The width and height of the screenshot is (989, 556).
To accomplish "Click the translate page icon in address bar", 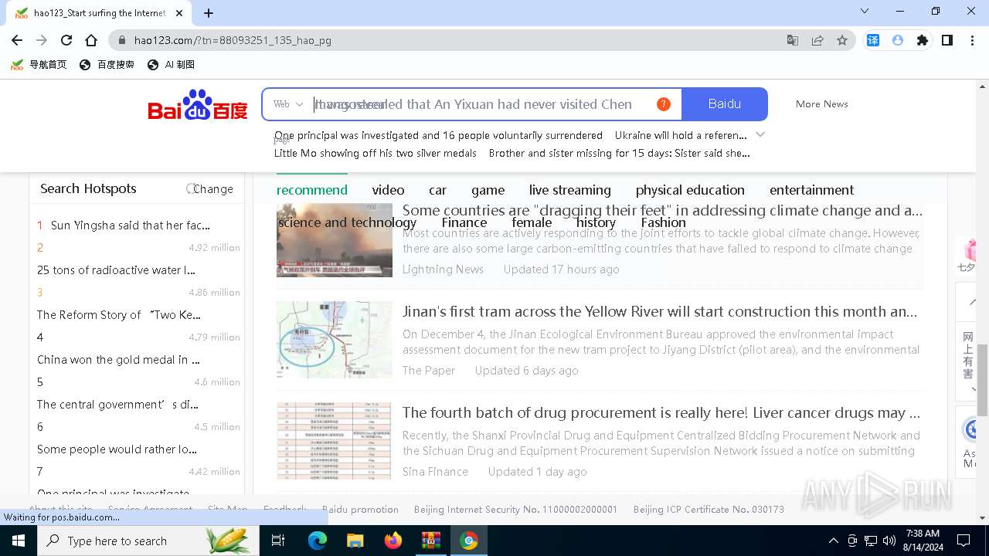I will coord(793,40).
